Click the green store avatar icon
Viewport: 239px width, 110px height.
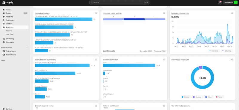tap(236, 2)
